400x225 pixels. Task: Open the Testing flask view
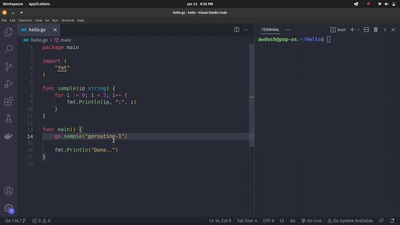[x=8, y=119]
